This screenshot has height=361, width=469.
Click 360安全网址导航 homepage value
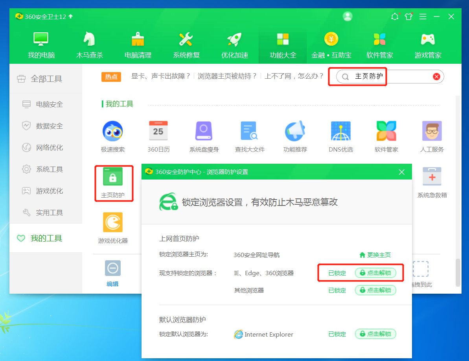(257, 255)
